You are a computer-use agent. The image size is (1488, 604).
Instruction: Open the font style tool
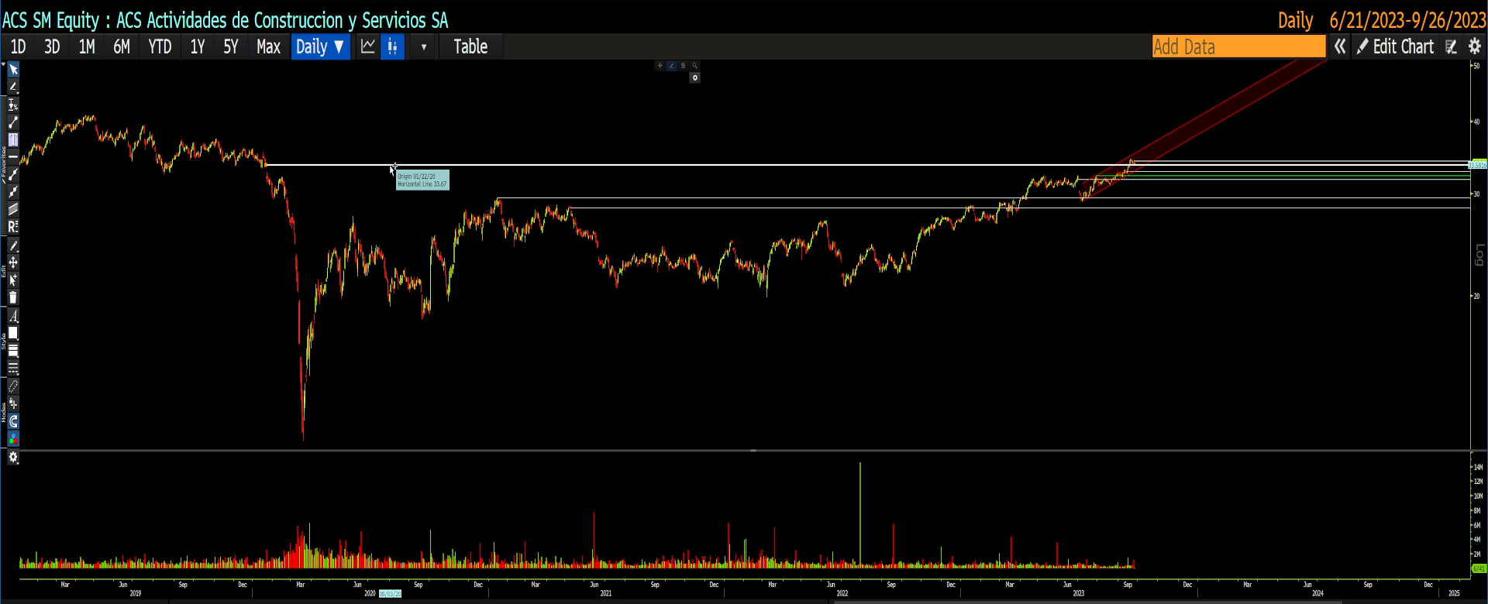click(13, 316)
